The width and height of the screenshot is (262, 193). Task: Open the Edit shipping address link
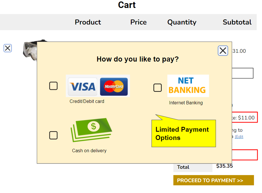(239, 136)
